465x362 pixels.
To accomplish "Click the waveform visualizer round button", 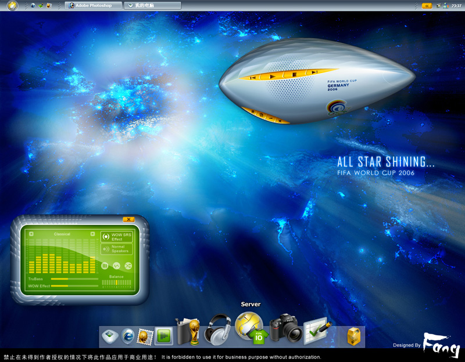I will point(116,266).
